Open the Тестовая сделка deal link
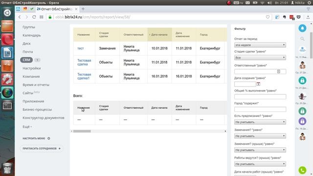Viewport: 313px width, 176px height. (x=84, y=62)
